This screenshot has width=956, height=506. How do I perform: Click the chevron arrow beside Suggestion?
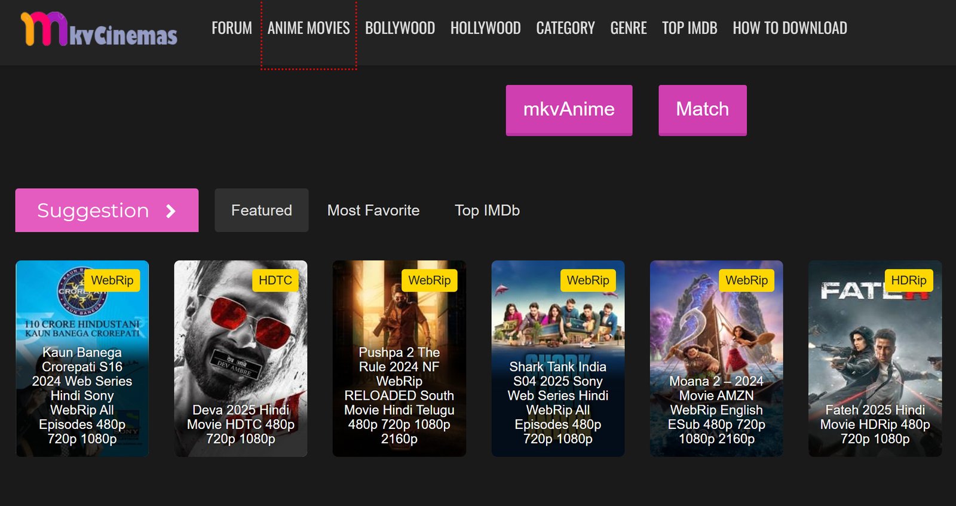pyautogui.click(x=171, y=211)
